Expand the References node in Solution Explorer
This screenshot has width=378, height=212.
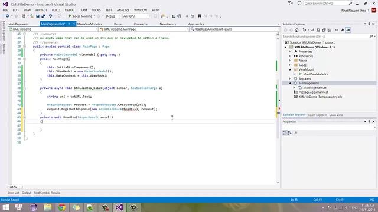[x=290, y=56]
